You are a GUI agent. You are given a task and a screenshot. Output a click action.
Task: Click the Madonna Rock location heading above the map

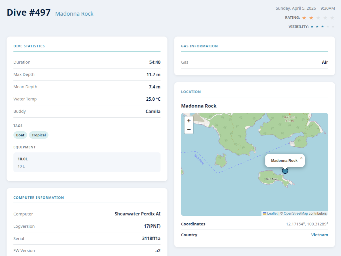[x=199, y=106]
